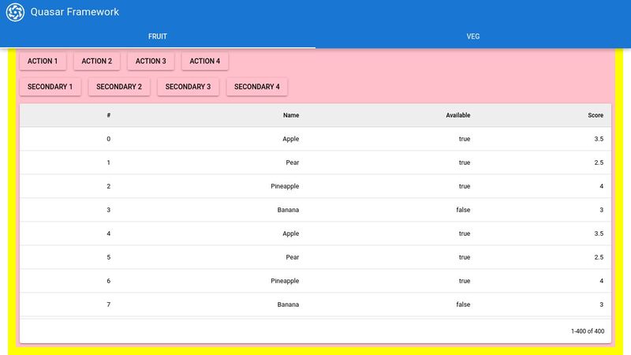Click the 1-400 of 400 pagination text

point(588,331)
